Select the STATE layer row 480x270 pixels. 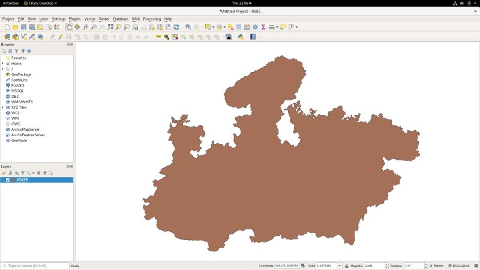(37, 180)
